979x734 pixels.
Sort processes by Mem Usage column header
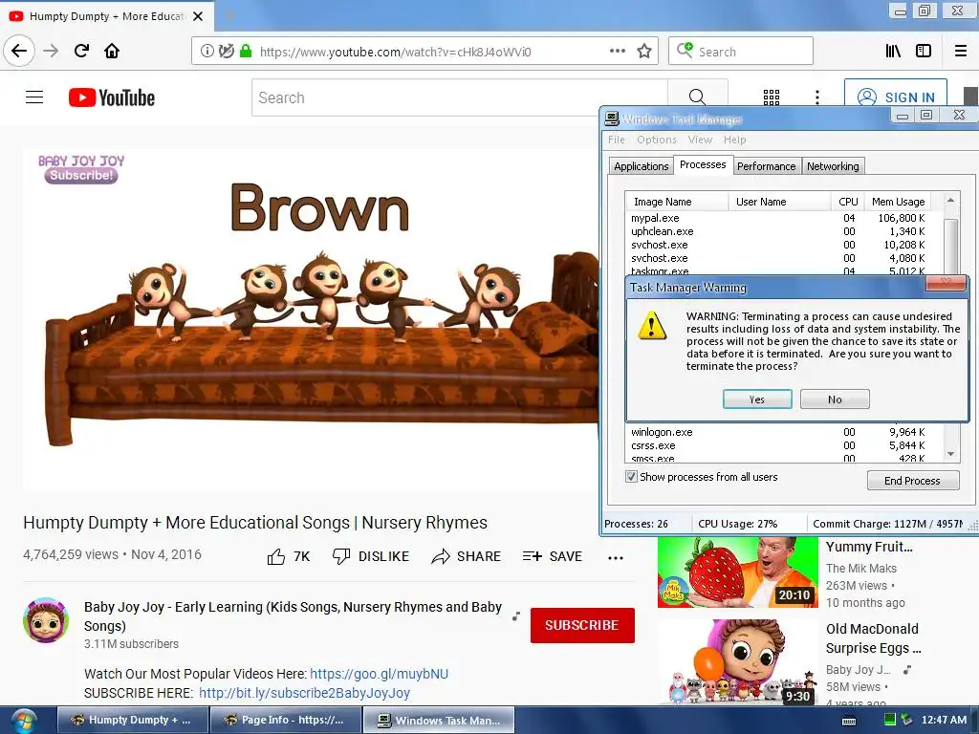coord(898,202)
